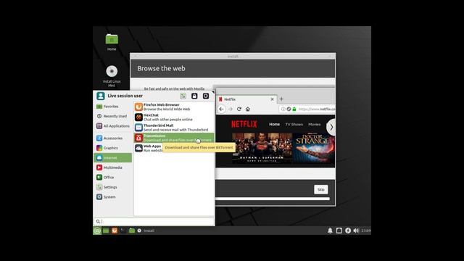Click the installer progress bar
This screenshot has width=464, height=261.
click(273, 199)
